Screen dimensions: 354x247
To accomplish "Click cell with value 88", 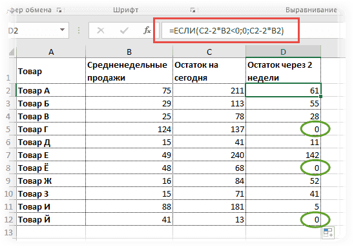I will (x=129, y=206).
